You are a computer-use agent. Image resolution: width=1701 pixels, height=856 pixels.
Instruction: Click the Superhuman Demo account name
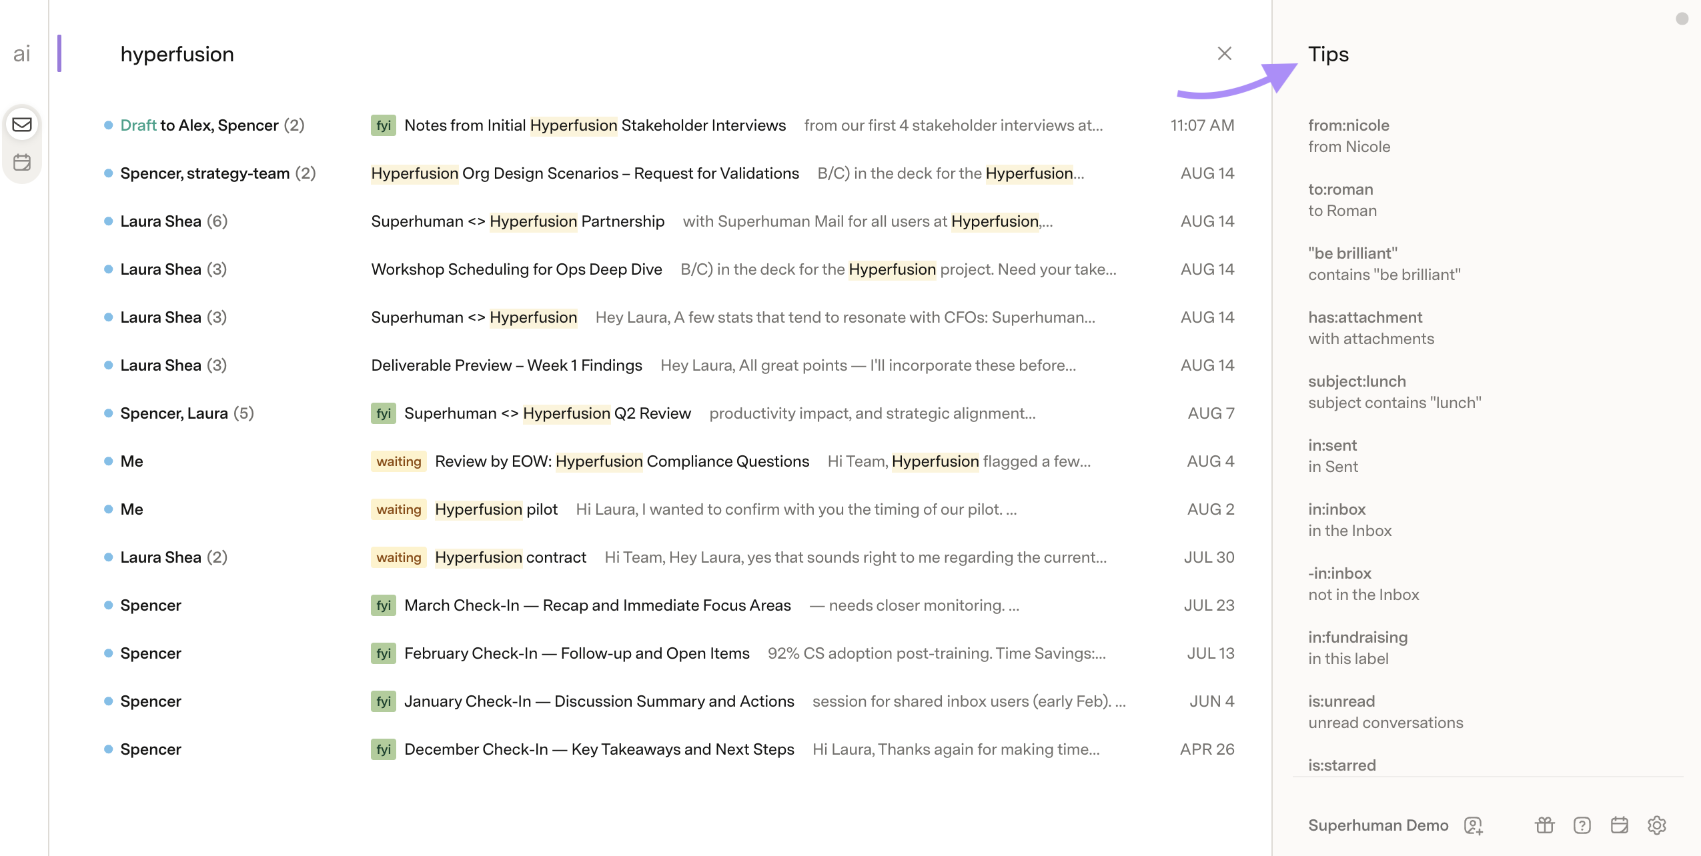pos(1378,825)
